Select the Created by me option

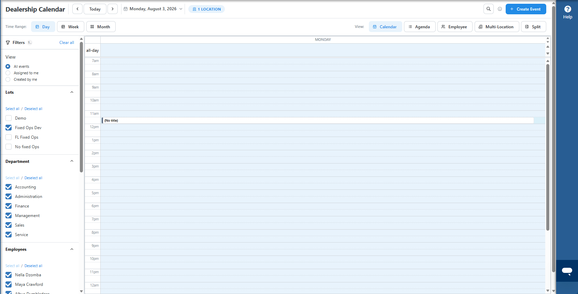pos(8,79)
